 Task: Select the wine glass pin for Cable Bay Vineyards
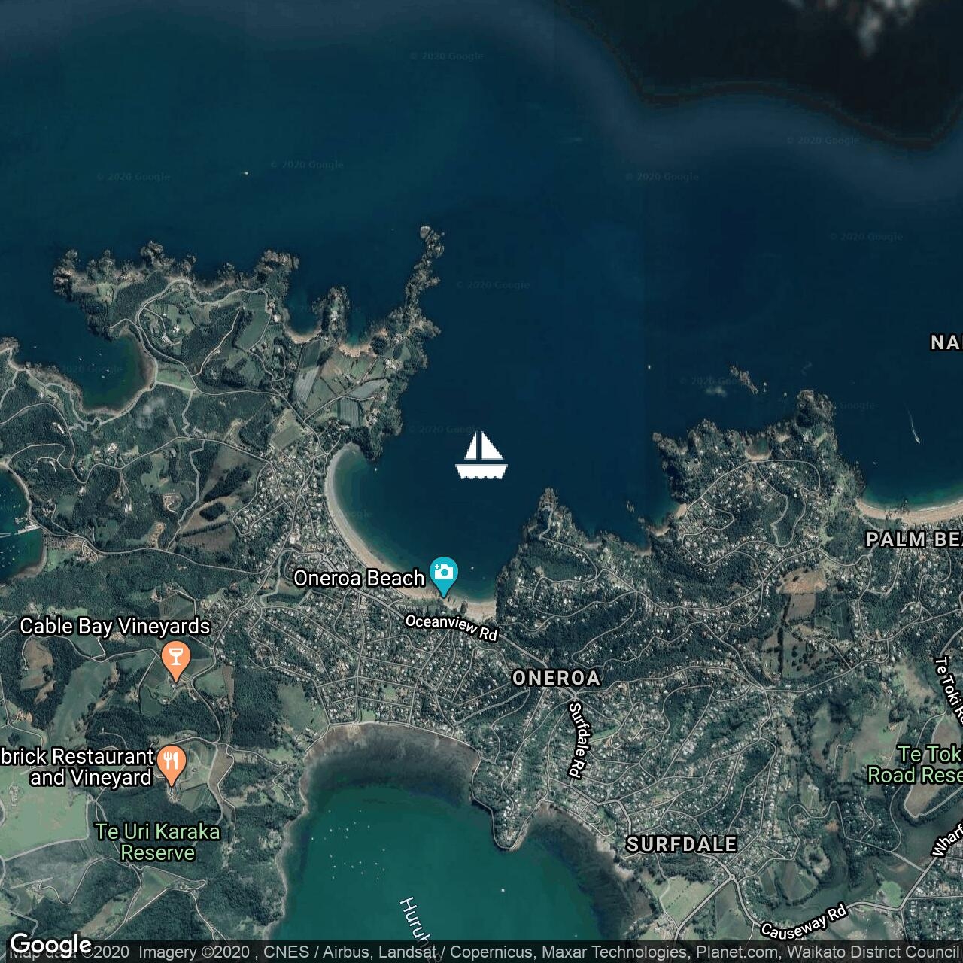pos(175,659)
